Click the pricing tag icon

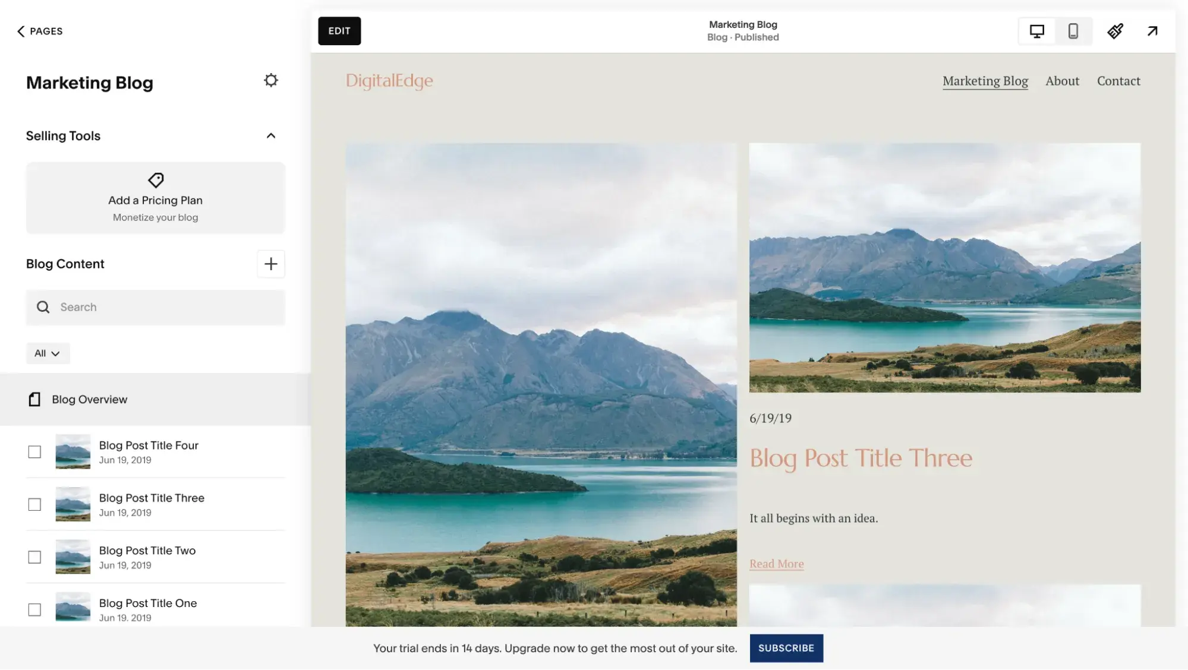pos(155,180)
